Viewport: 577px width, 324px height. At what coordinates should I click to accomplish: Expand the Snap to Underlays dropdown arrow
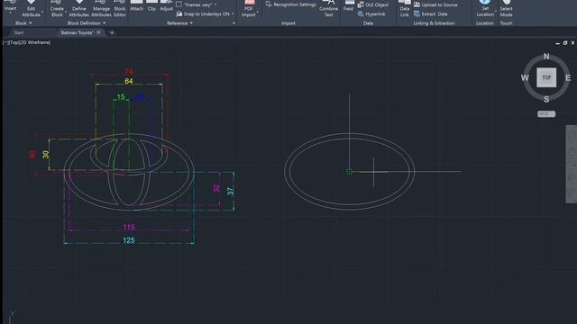(233, 14)
